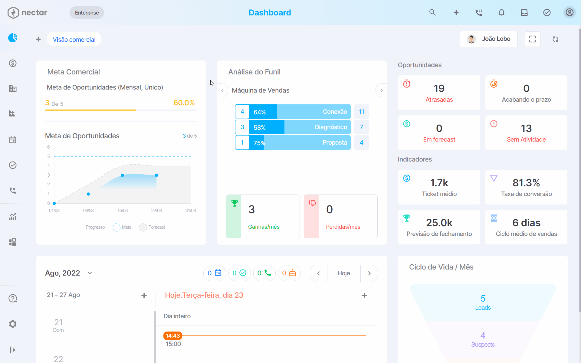The width and height of the screenshot is (581, 363).
Task: Toggle Forecast series in chart legend
Action: coord(152,227)
